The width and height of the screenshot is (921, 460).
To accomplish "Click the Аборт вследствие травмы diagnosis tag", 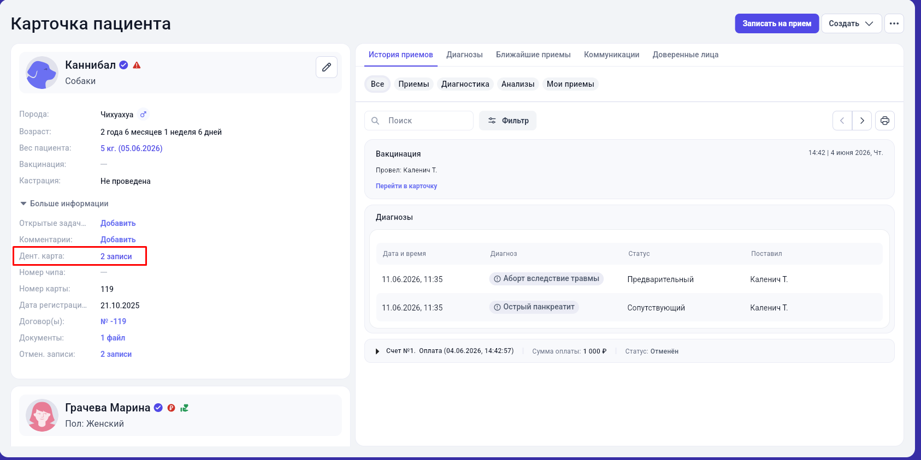I will (x=546, y=279).
